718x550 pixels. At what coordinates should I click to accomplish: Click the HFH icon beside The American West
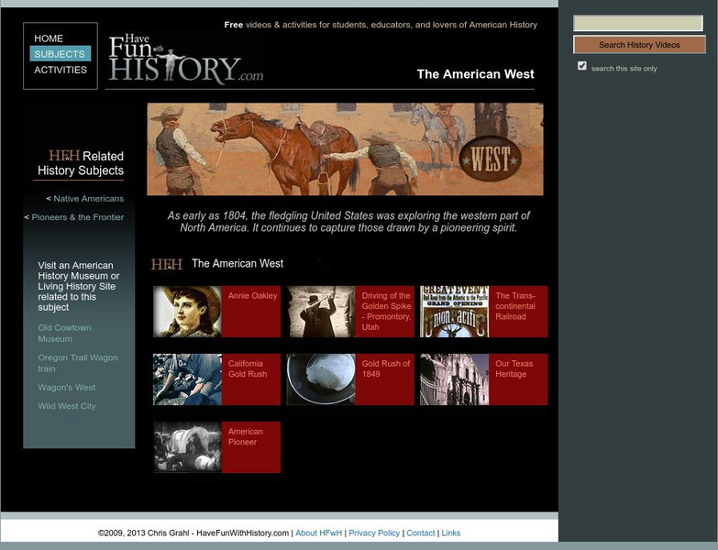tap(167, 265)
